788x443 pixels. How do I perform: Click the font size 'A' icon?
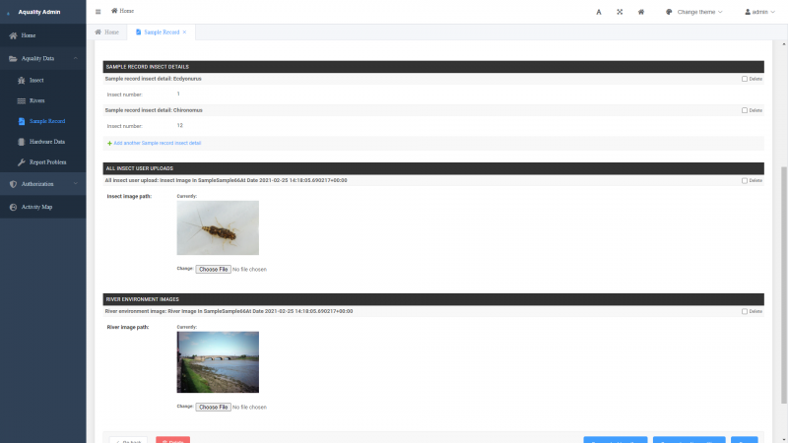click(x=599, y=12)
